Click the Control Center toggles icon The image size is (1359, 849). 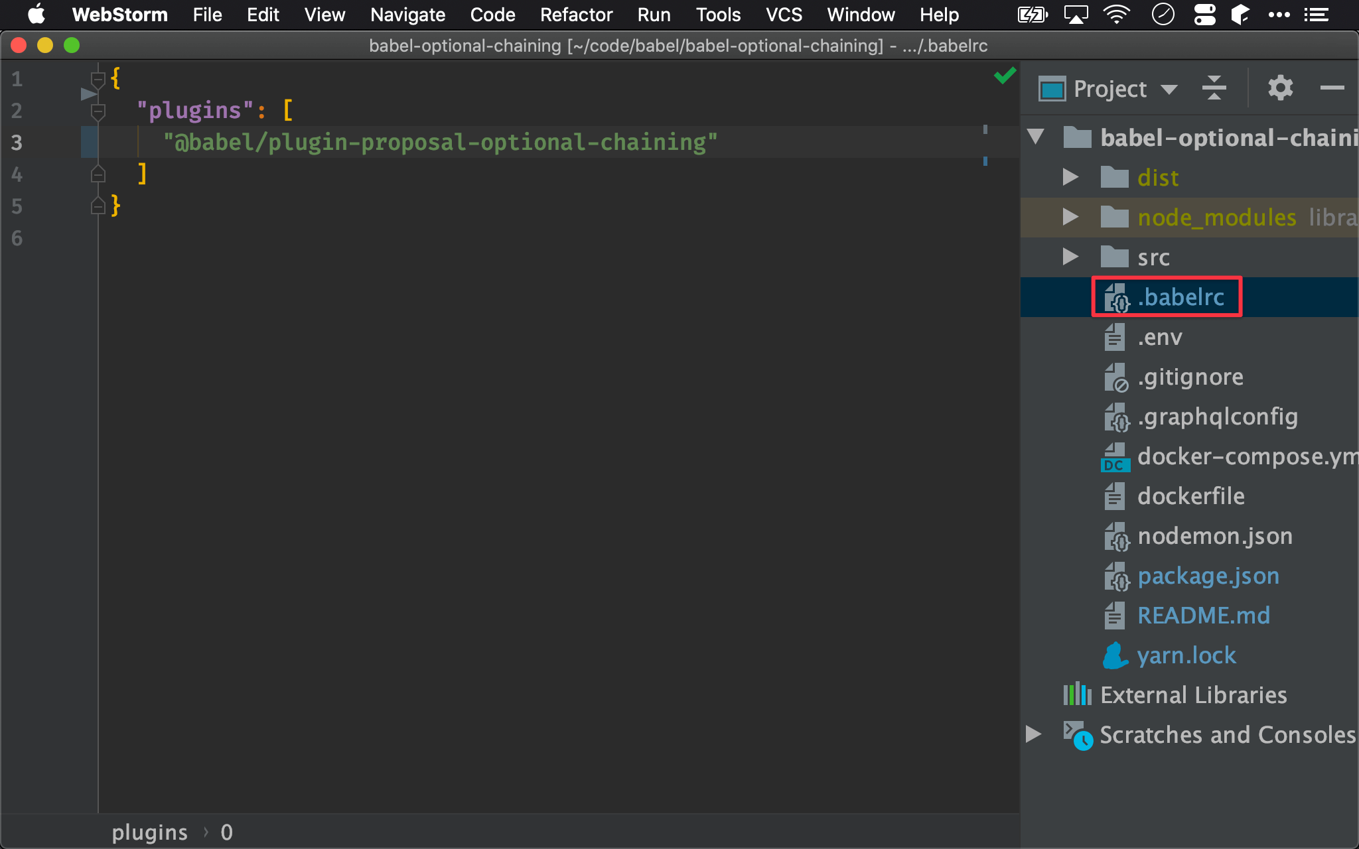pyautogui.click(x=1204, y=14)
